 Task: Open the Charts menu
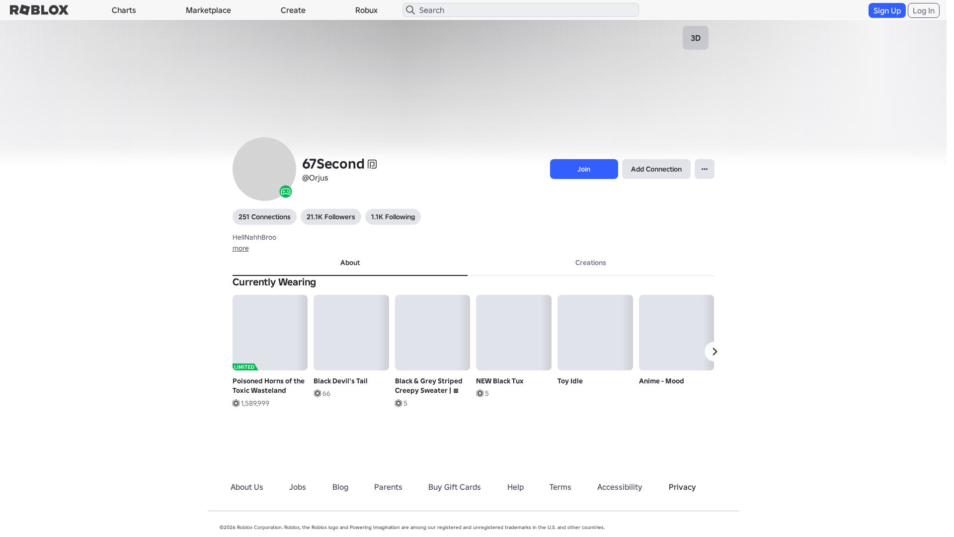[124, 10]
